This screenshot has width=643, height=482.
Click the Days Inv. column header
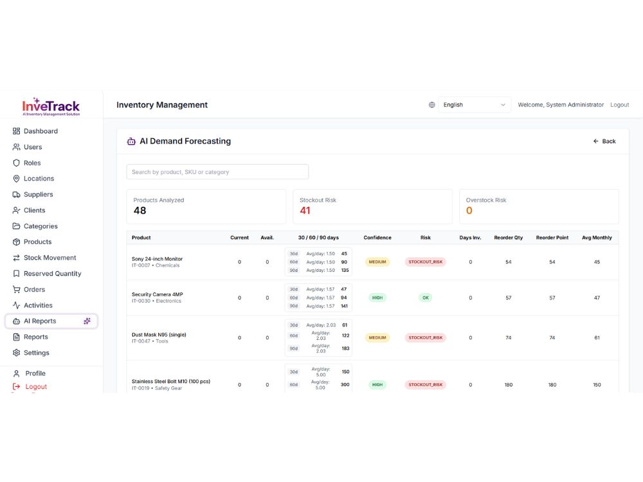click(470, 238)
